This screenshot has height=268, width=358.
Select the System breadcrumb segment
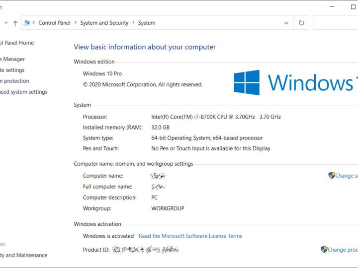tap(147, 23)
